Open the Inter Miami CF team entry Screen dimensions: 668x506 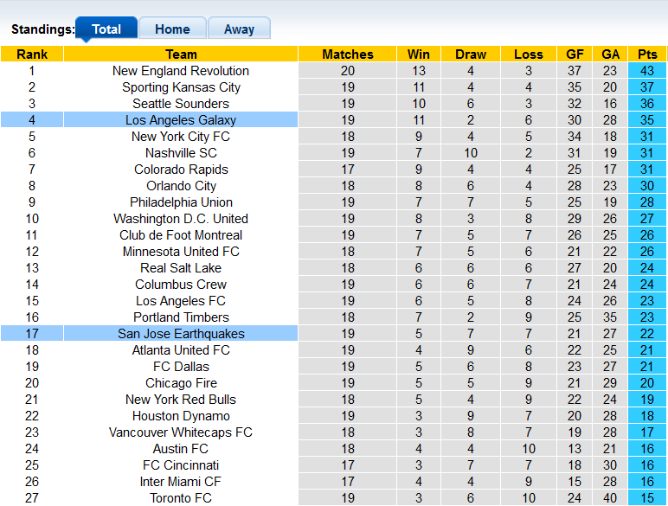point(181,481)
